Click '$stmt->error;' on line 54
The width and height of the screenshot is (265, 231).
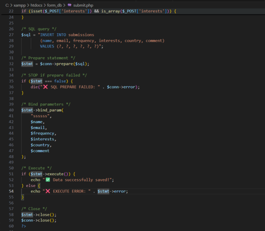coord(113,191)
